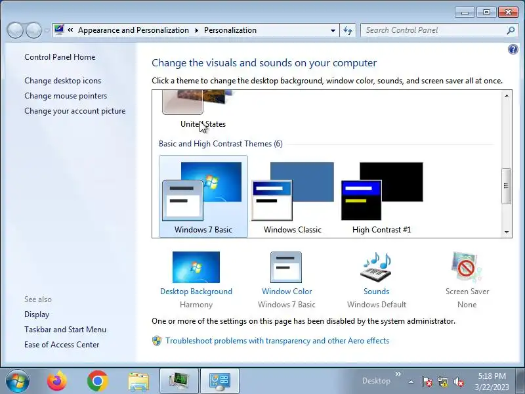
Task: Launch Firefox from the taskbar
Action: tap(57, 381)
